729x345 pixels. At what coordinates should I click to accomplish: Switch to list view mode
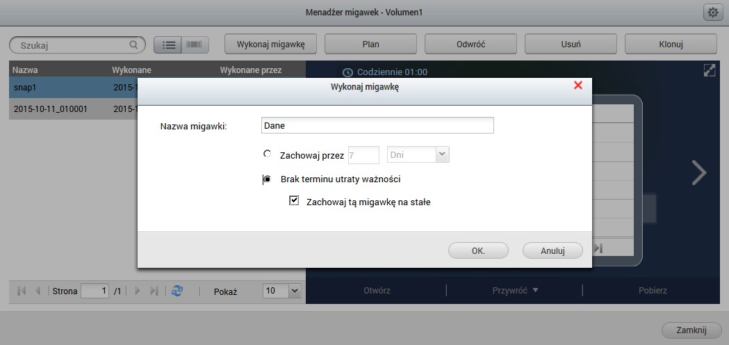[x=167, y=45]
